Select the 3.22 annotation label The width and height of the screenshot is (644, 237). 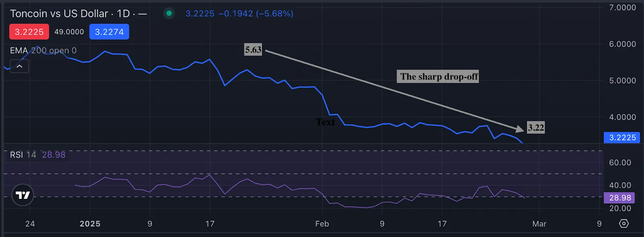pos(535,128)
